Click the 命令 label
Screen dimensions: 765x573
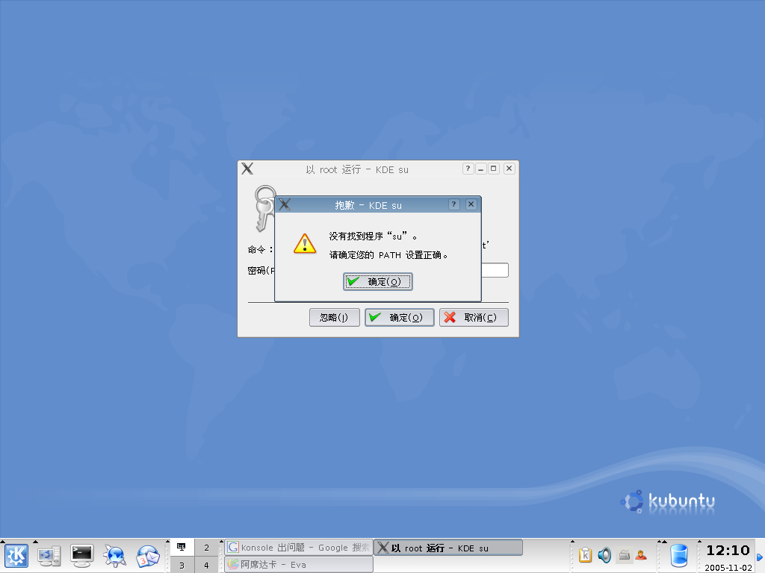pos(259,249)
